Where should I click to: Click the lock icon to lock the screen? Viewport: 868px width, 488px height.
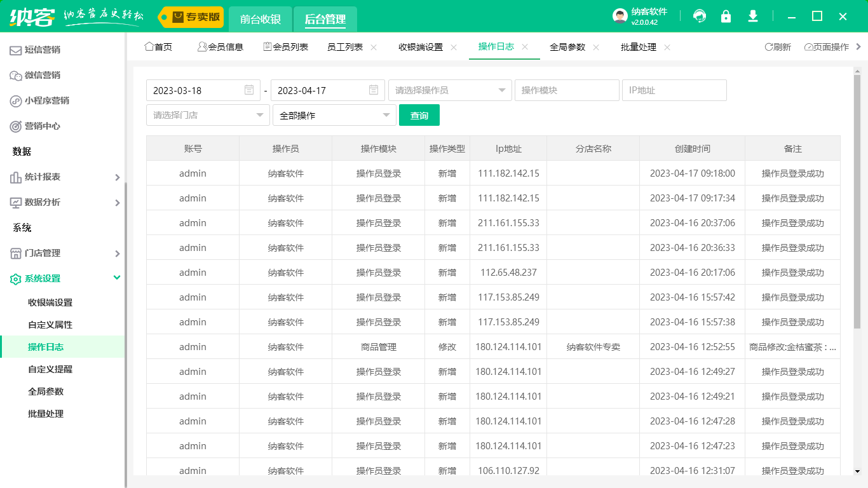pyautogui.click(x=726, y=15)
